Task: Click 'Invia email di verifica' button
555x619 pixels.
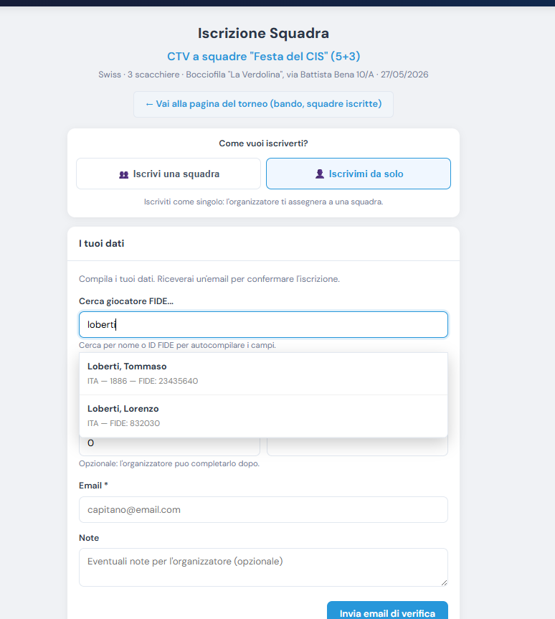Action: 387,611
